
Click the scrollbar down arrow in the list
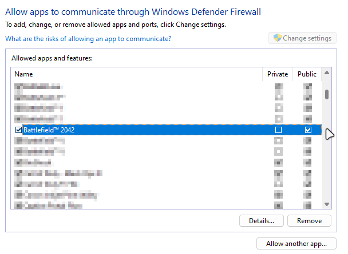[327, 204]
